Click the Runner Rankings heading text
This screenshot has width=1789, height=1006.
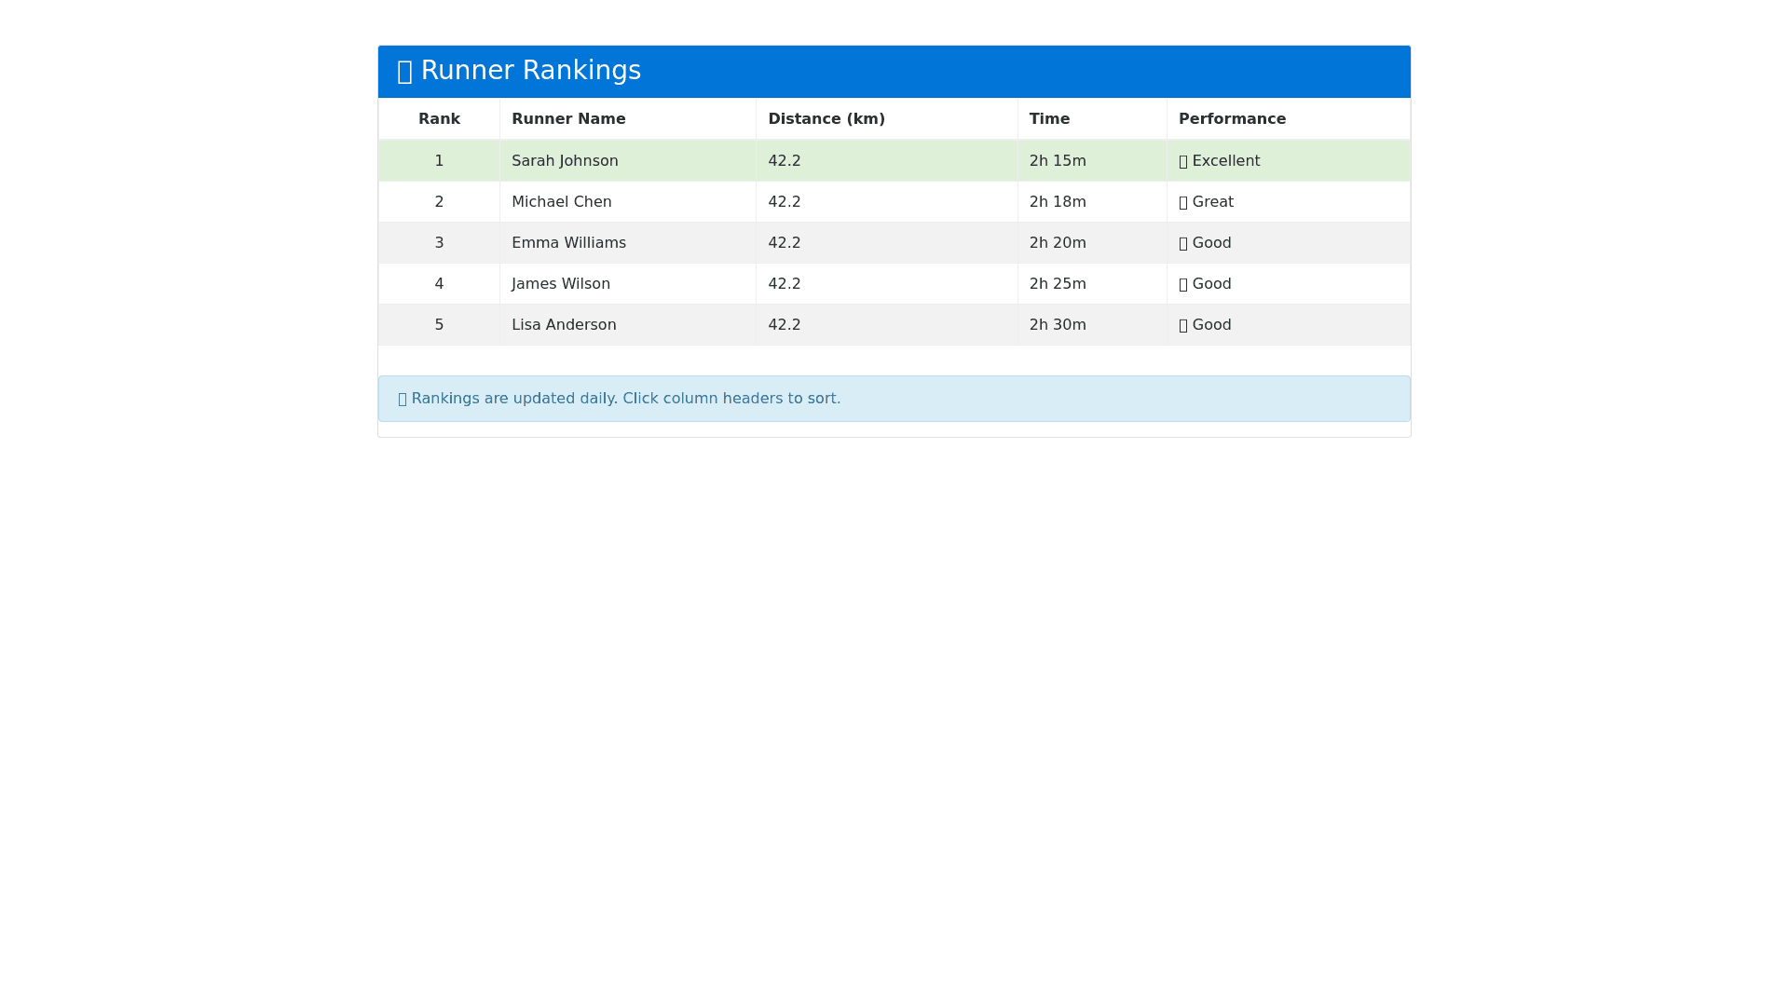pos(530,71)
